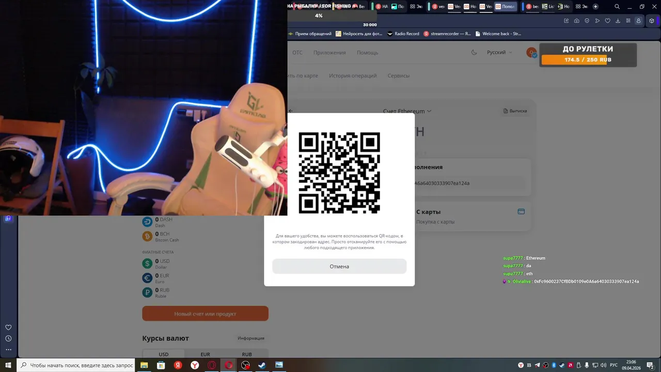This screenshot has width=661, height=372.
Task: Select RUB tab under Курсы валют
Action: (247, 354)
